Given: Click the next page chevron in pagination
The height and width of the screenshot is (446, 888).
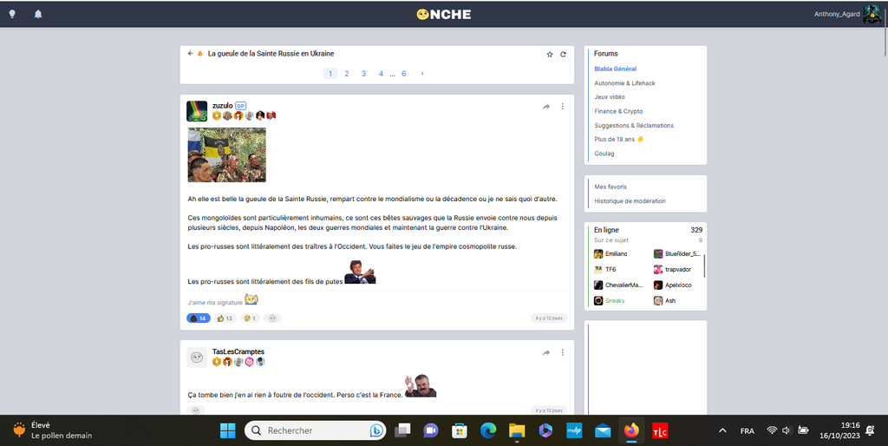Looking at the screenshot, I should [422, 74].
